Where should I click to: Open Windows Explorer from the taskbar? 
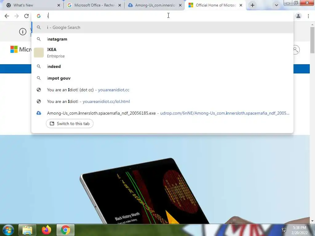(27, 230)
